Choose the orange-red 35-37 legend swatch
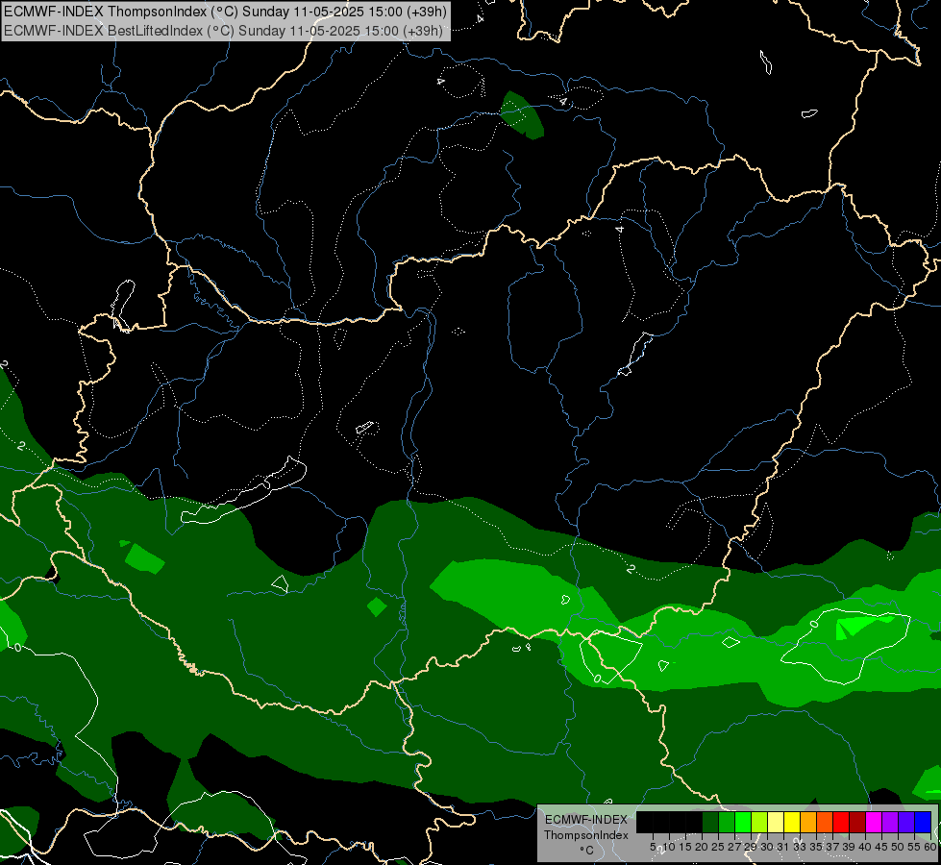This screenshot has height=865, width=941. pyautogui.click(x=825, y=822)
